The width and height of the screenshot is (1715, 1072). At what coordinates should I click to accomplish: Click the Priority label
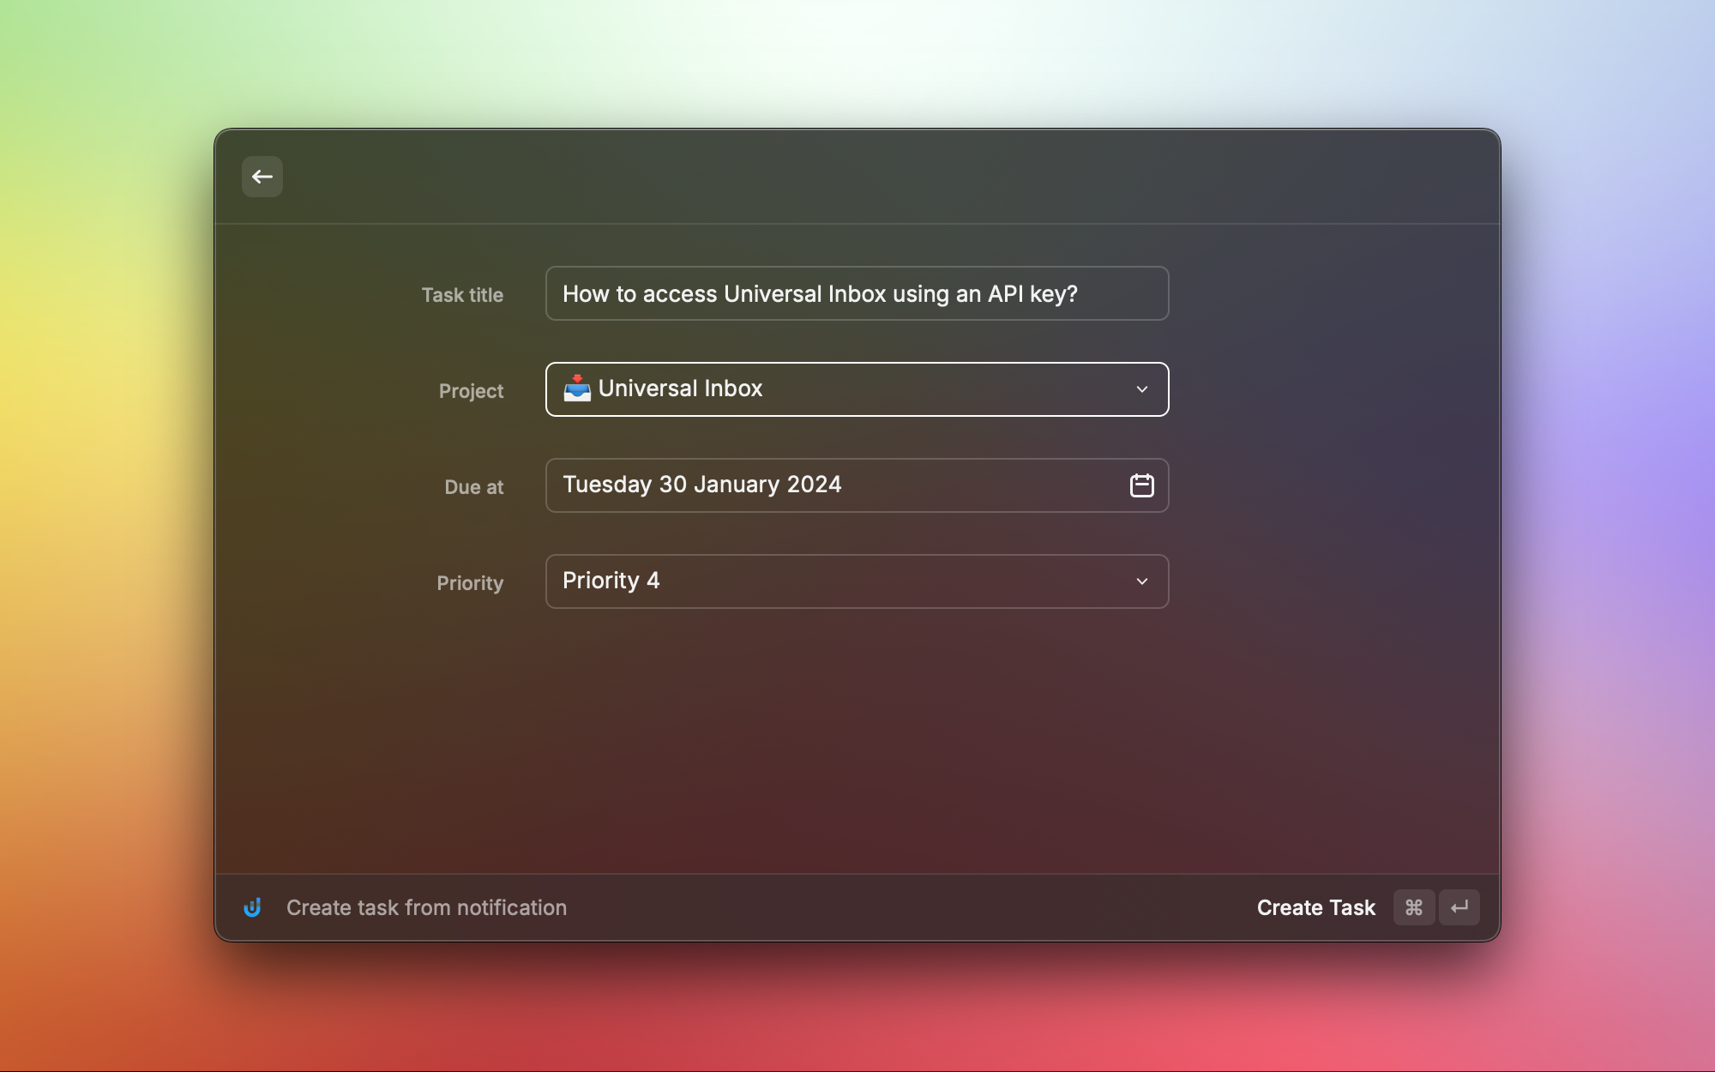coord(470,583)
